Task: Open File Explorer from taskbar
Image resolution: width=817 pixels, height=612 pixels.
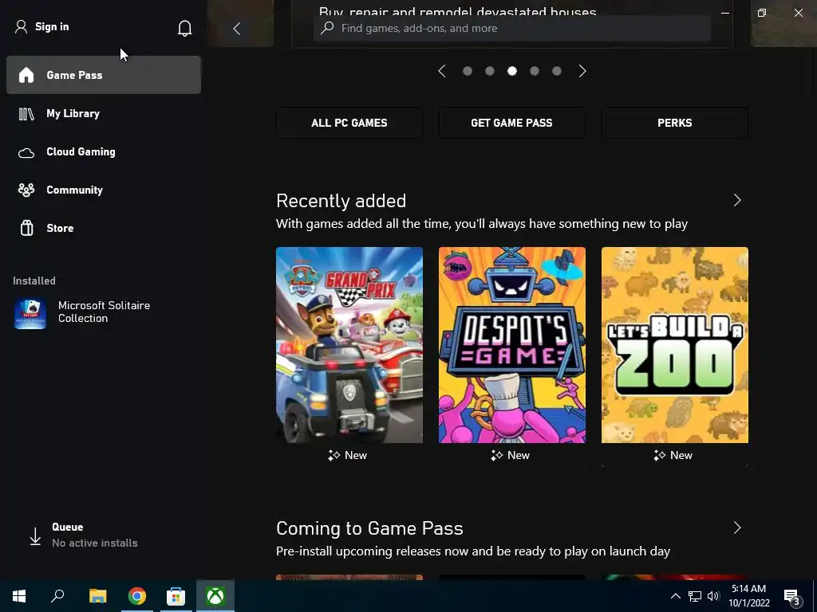Action: coord(97,596)
